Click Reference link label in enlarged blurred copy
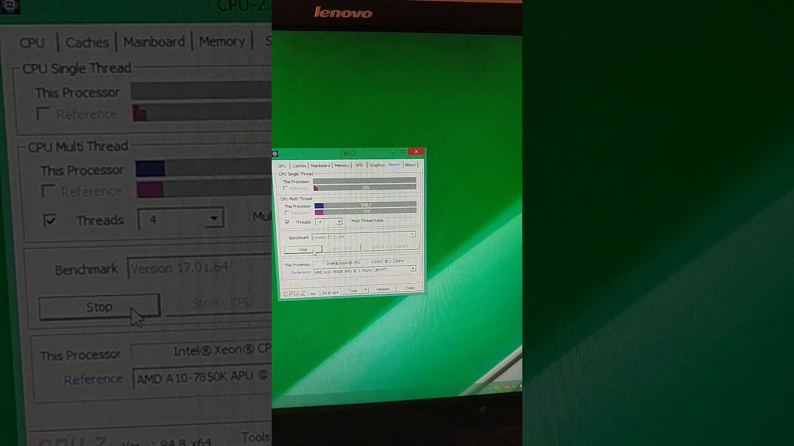 coord(93,379)
